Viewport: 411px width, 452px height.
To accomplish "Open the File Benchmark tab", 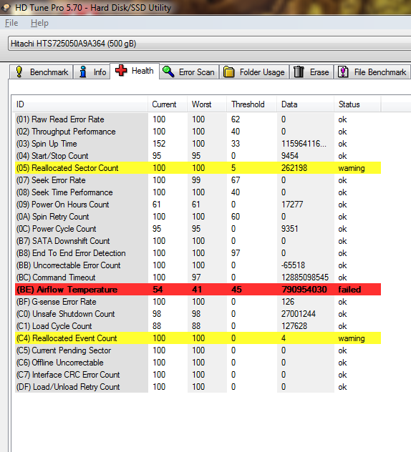I will click(372, 72).
